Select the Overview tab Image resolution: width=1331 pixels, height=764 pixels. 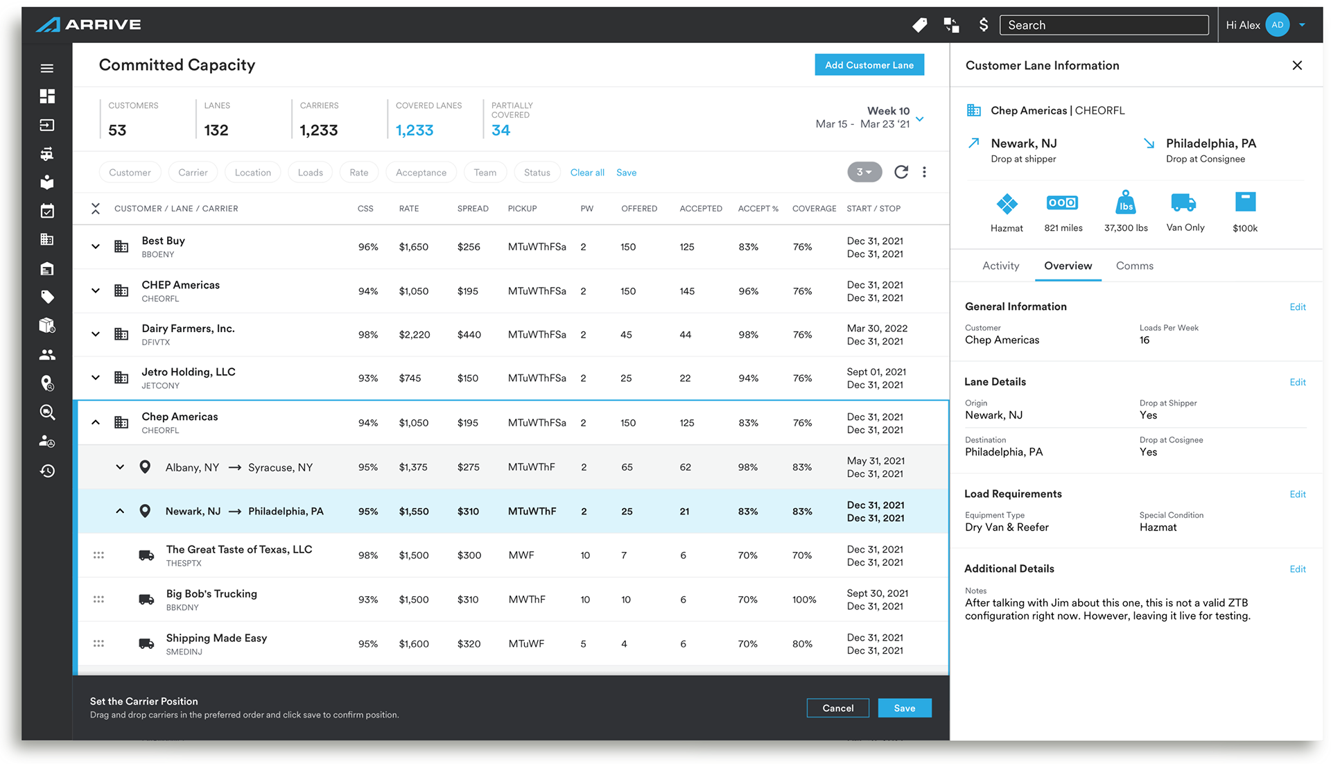pos(1068,266)
